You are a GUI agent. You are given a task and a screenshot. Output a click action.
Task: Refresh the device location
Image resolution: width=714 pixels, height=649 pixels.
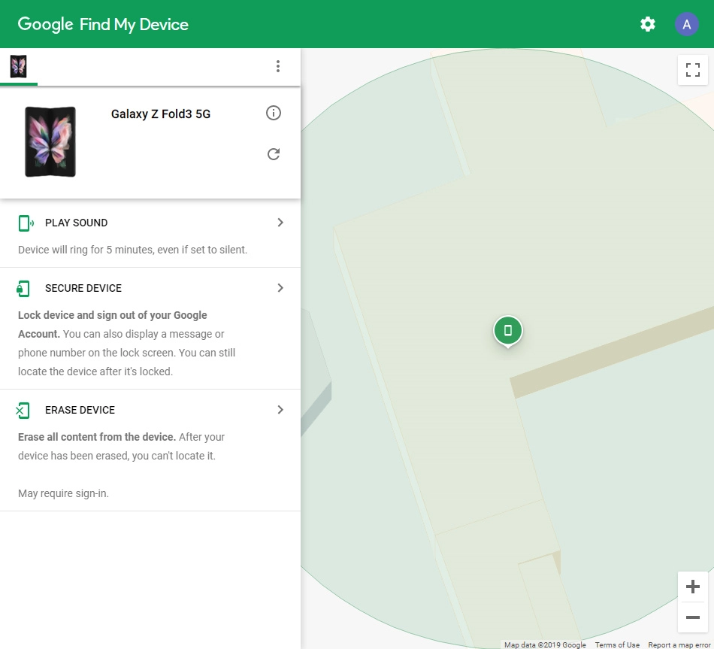(x=274, y=154)
